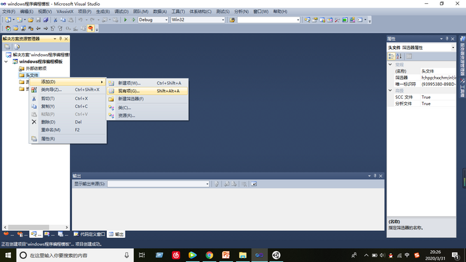Click the VAssistX navigate back arrow
Screen dimensions: 466x262
[38, 29]
